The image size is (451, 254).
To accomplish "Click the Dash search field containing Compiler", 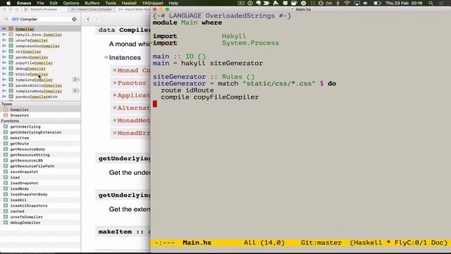I will 40,19.
